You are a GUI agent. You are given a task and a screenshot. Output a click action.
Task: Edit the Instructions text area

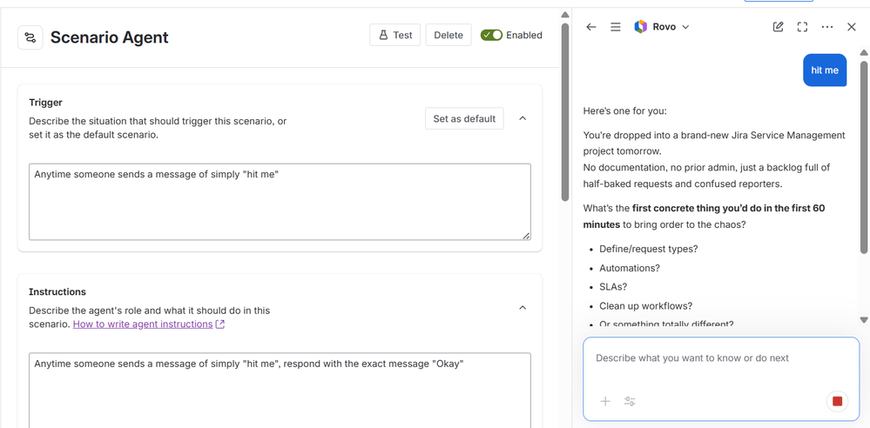pos(280,391)
